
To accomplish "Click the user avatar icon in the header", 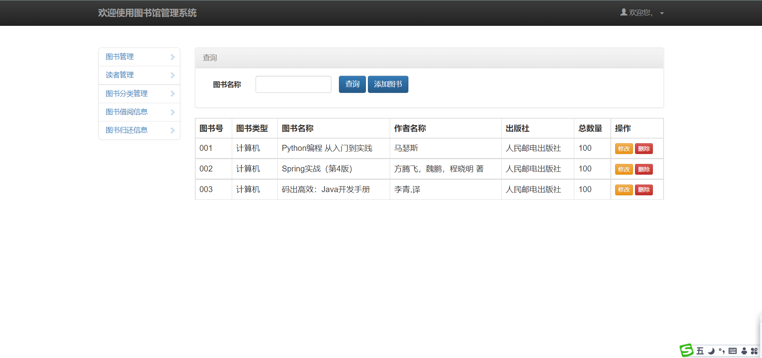I will 624,12.
